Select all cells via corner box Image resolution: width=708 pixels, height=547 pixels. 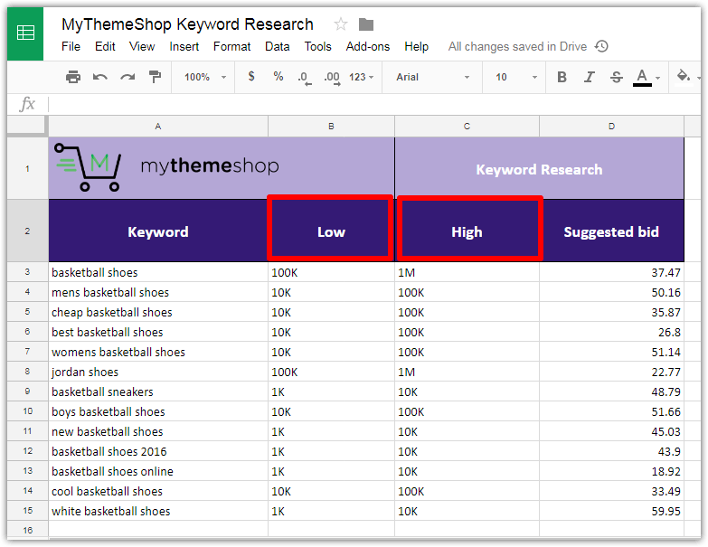click(x=27, y=126)
